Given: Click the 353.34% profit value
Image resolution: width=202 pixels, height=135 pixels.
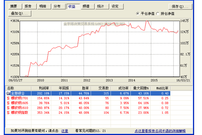Looking at the screenshot, I should tap(43, 113).
